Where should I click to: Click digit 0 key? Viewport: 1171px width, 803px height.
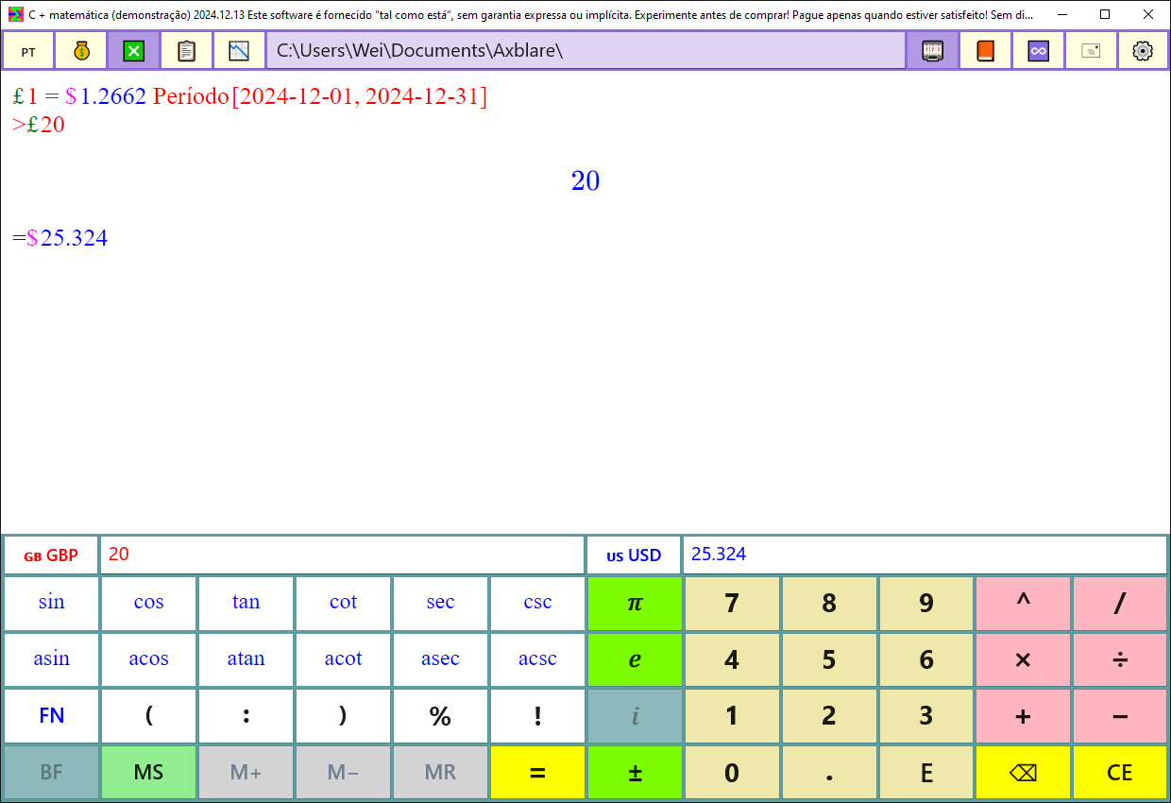click(x=733, y=773)
